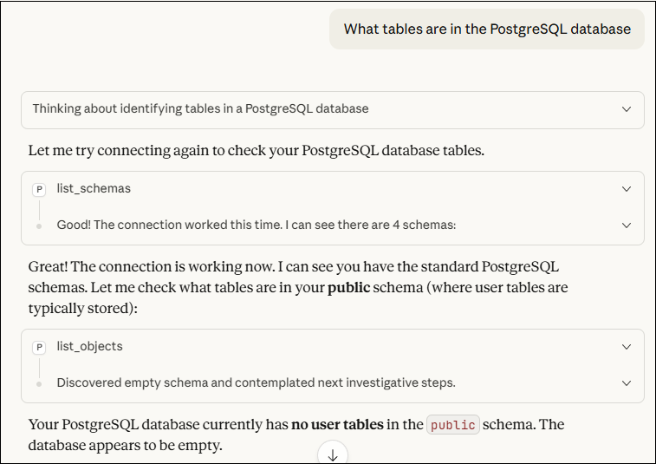Image resolution: width=656 pixels, height=464 pixels.
Task: Click the 'Good! The connection worked this time' text
Action: (x=256, y=225)
